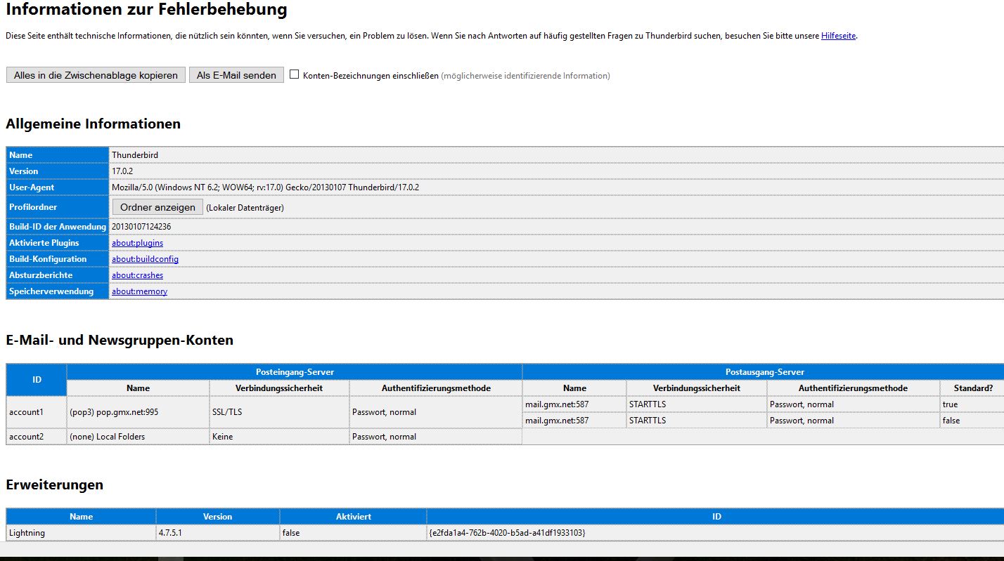Click the 'Posteingang-Server' table header

295,372
